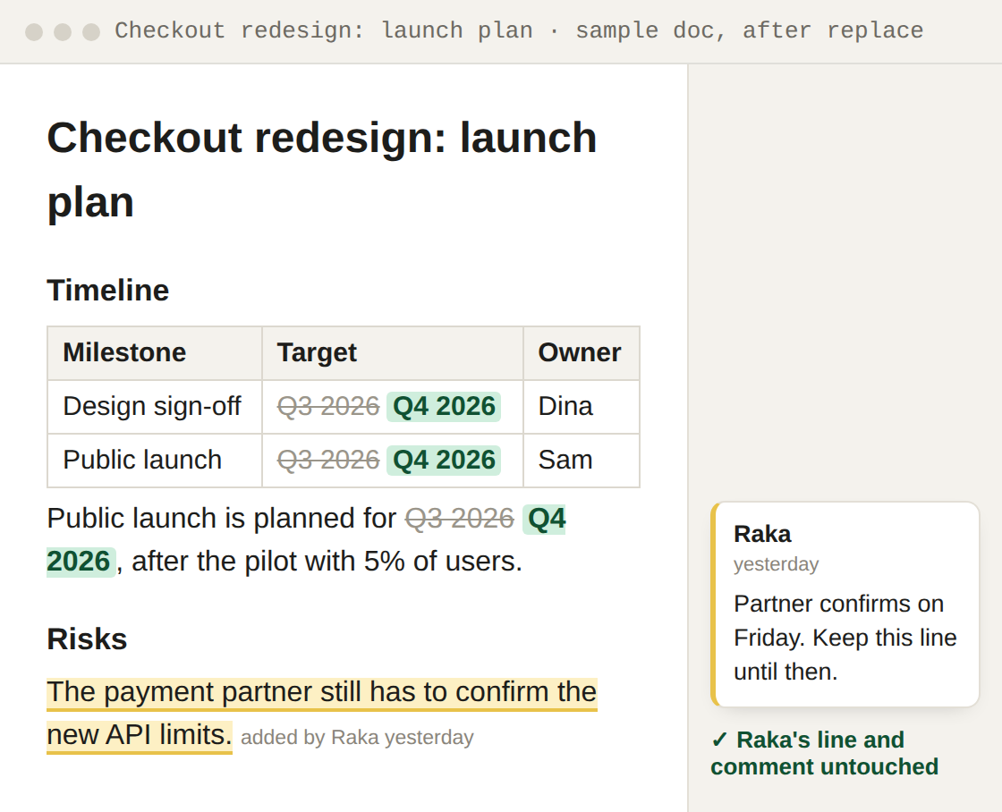Open Raka's comment card in the sidebar
This screenshot has height=812, width=1002.
click(845, 605)
